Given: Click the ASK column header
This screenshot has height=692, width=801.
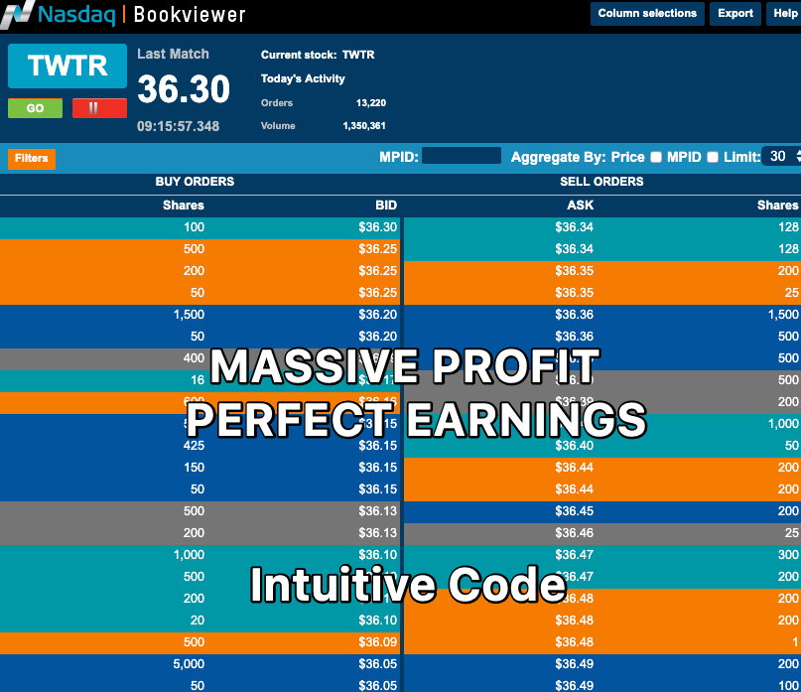Looking at the screenshot, I should coord(580,206).
